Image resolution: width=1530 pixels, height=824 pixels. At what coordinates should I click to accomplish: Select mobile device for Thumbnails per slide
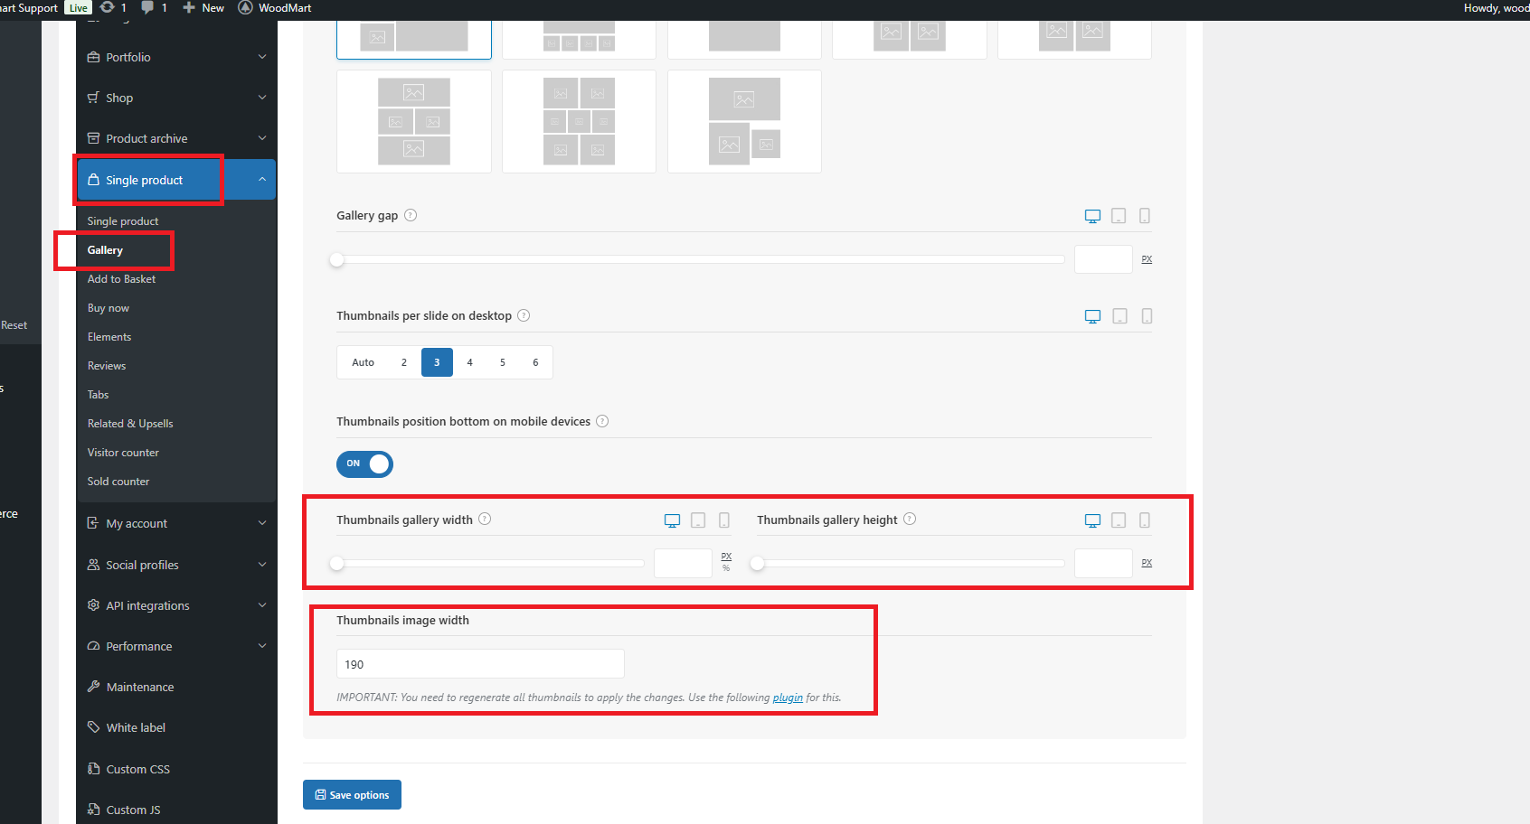pos(1147,316)
